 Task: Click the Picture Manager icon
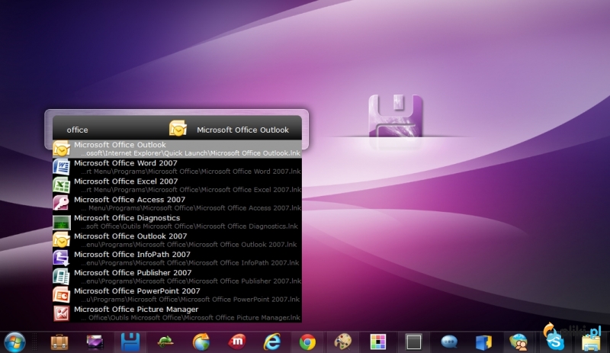(x=62, y=313)
